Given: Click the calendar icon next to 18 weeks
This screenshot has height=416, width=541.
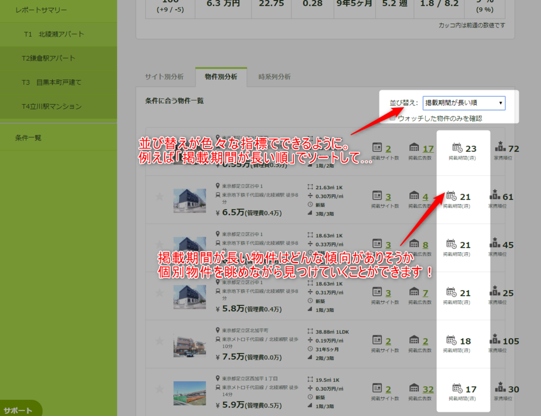Looking at the screenshot, I should (452, 340).
